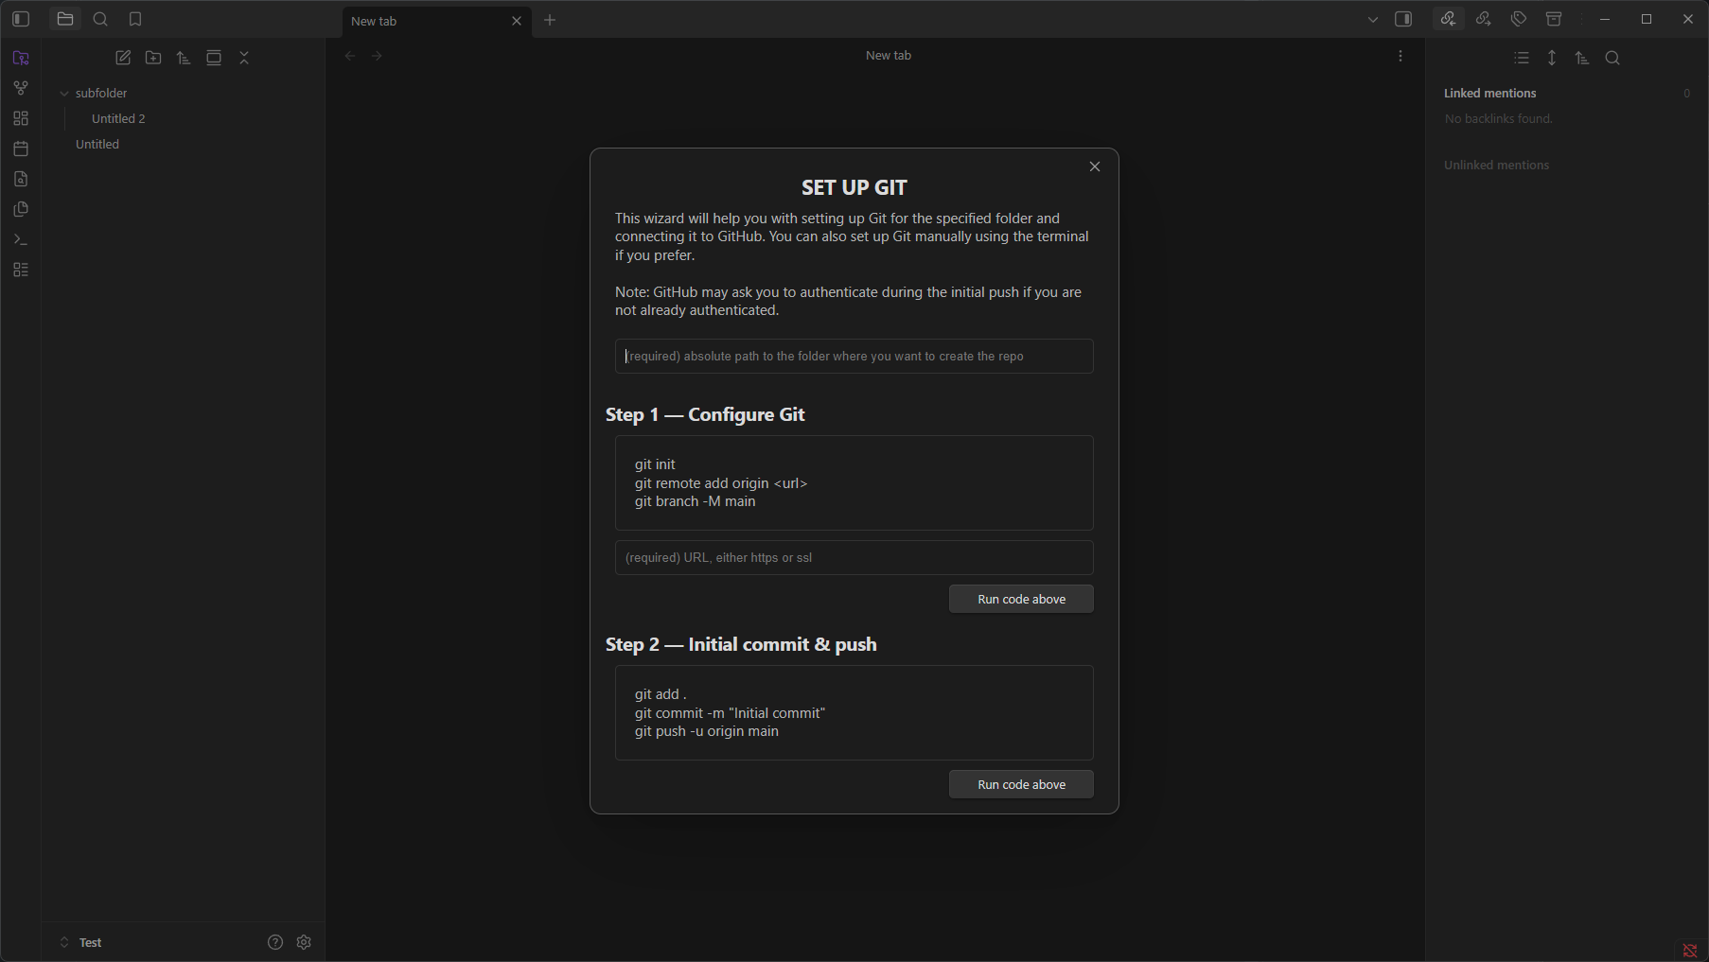Toggle show more context in backlinks
The width and height of the screenshot is (1709, 962).
(1552, 58)
